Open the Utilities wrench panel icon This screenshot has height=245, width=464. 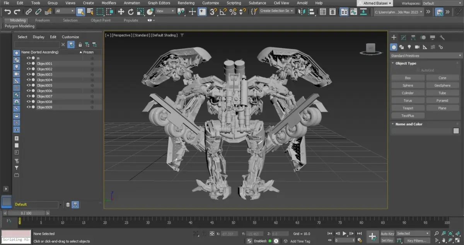[442, 38]
